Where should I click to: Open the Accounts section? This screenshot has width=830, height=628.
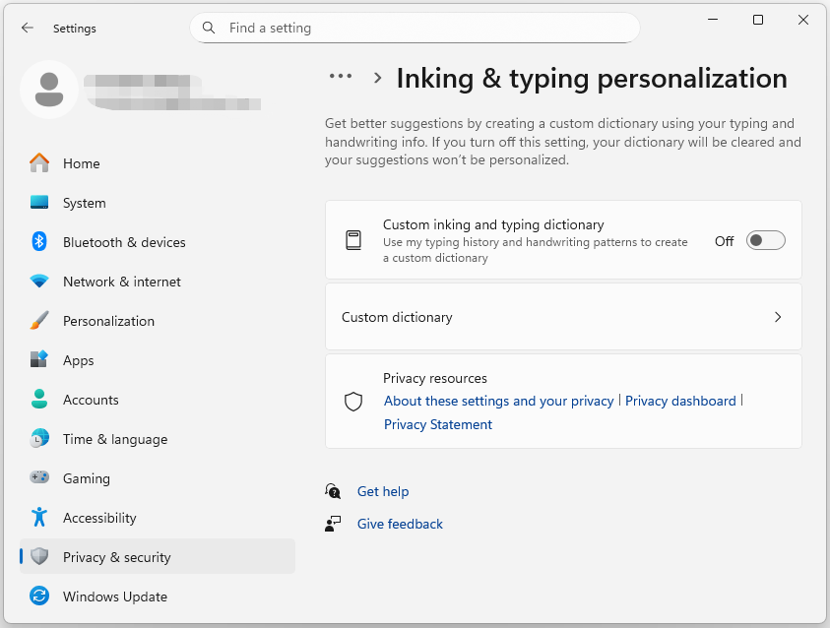[x=93, y=400]
